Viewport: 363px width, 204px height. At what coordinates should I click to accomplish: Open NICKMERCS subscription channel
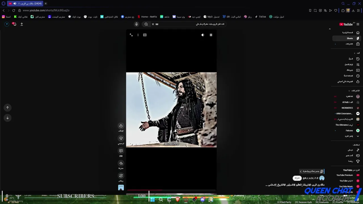coord(347,108)
